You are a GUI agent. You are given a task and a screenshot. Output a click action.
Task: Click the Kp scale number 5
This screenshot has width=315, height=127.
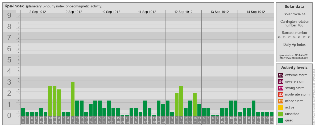point(9,60)
